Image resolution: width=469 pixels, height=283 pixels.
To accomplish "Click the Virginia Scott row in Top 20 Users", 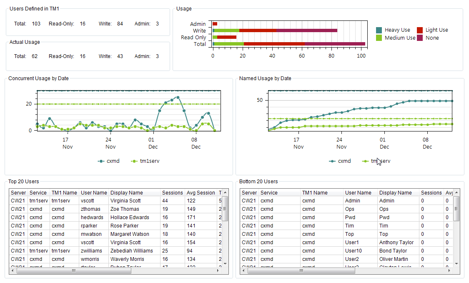I will 125,200.
